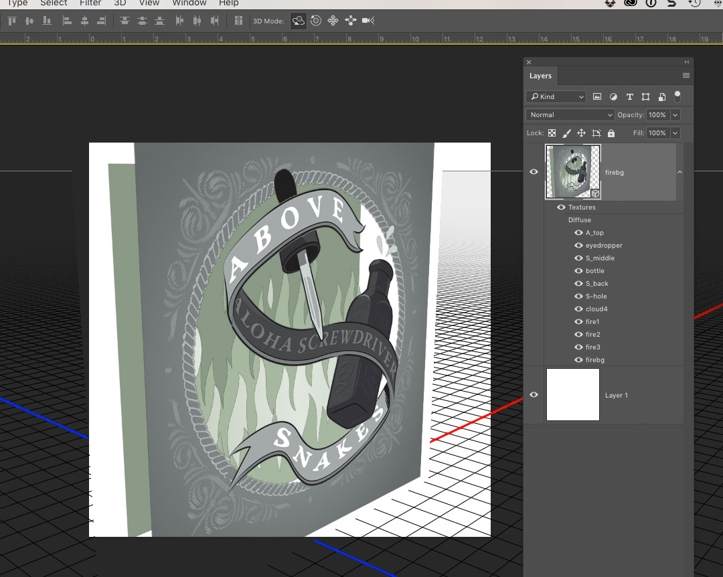Click Distribute bottom edges icon

tap(159, 21)
